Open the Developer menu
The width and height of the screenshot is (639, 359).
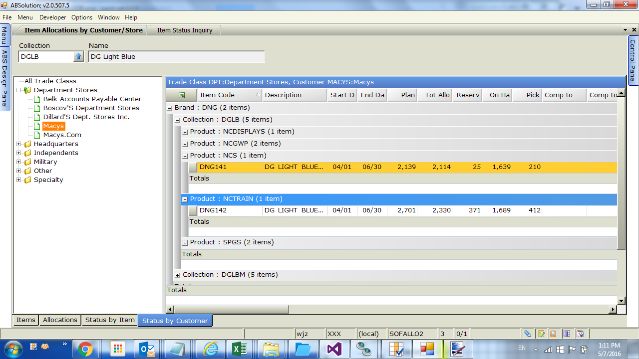53,17
